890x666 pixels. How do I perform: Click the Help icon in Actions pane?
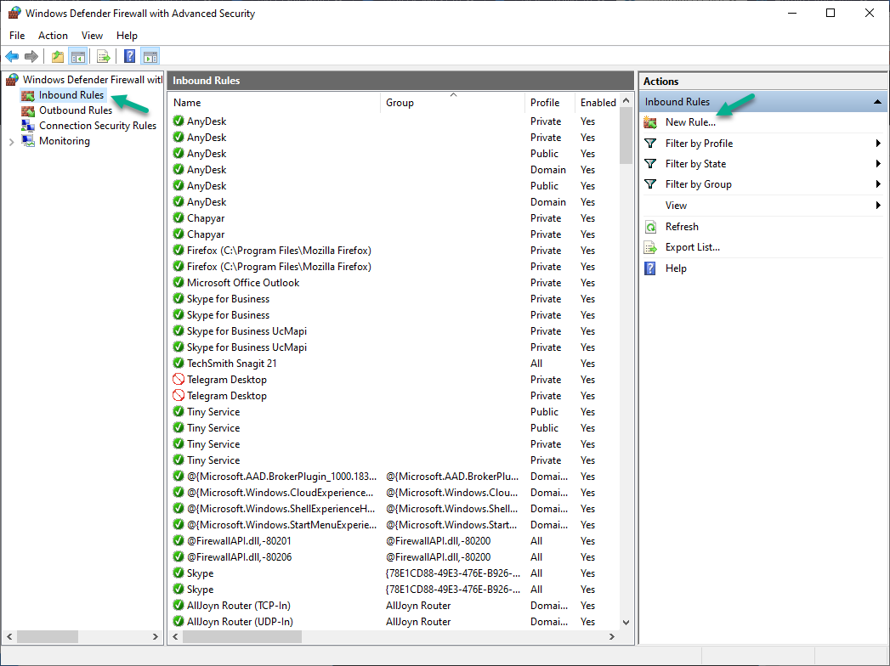point(650,268)
